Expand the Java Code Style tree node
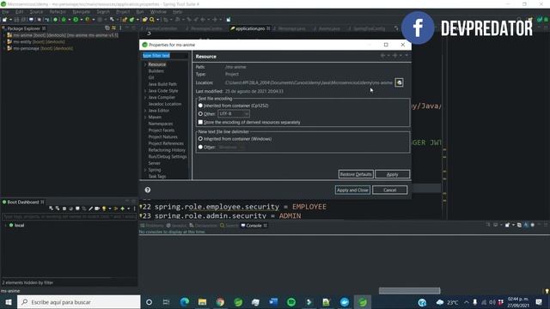 145,91
